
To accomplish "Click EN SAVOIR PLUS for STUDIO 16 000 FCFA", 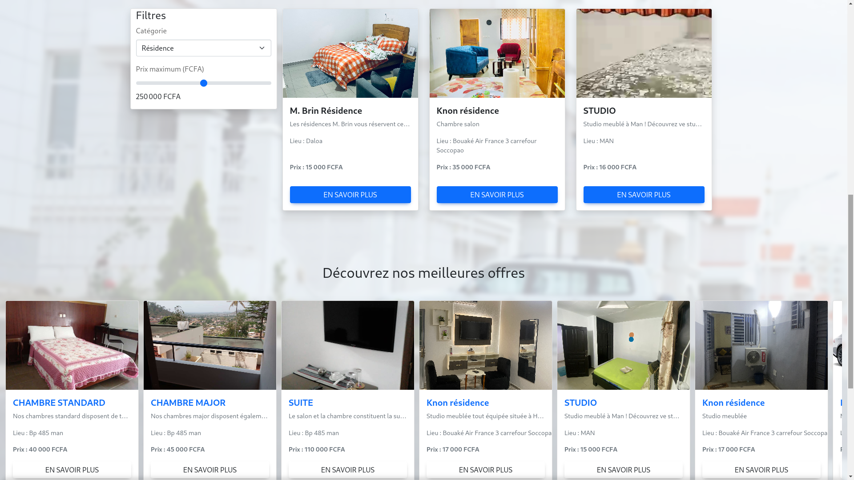I will tap(644, 195).
